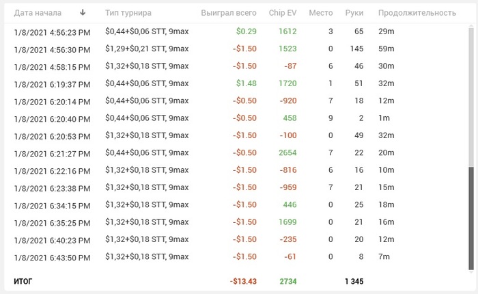
Task: Click the total winnings -$13.43 value
Action: [243, 281]
